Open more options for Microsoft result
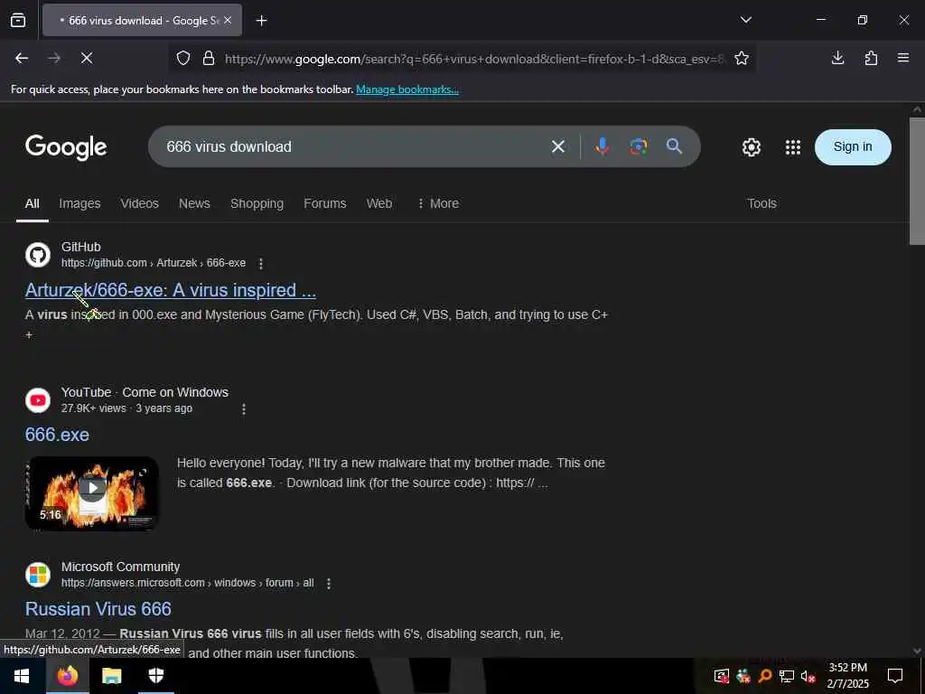Viewport: 925px width, 694px height. point(329,583)
